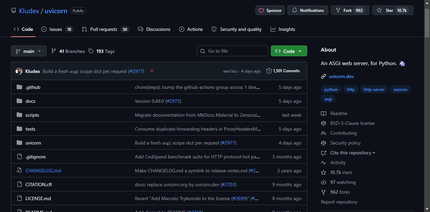The width and height of the screenshot is (430, 212).
Task: Open the Security policy link
Action: coord(341,143)
